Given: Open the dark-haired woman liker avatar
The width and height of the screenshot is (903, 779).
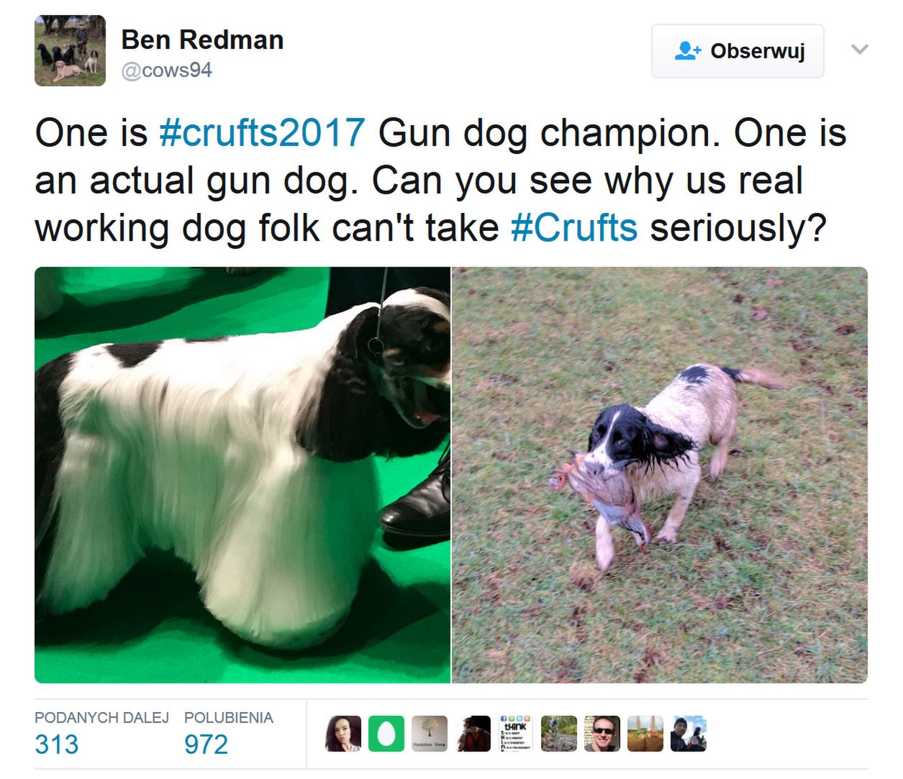Looking at the screenshot, I should tap(343, 734).
